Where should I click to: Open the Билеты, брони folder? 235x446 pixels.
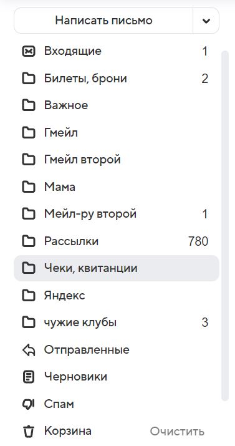point(117,79)
